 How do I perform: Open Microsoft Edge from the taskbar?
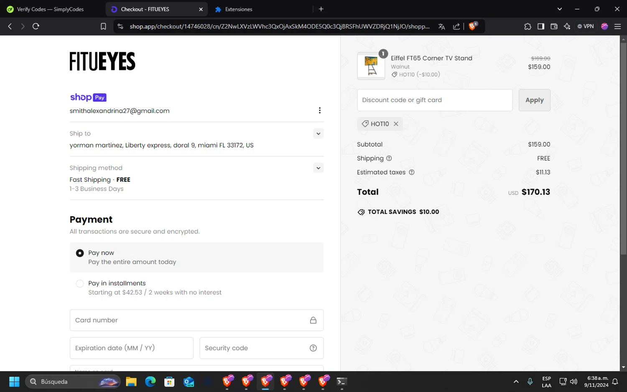(x=150, y=382)
